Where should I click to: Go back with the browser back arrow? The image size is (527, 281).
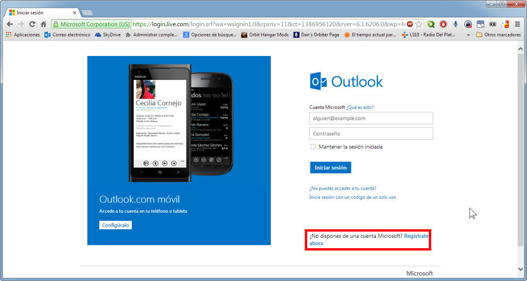coord(10,24)
